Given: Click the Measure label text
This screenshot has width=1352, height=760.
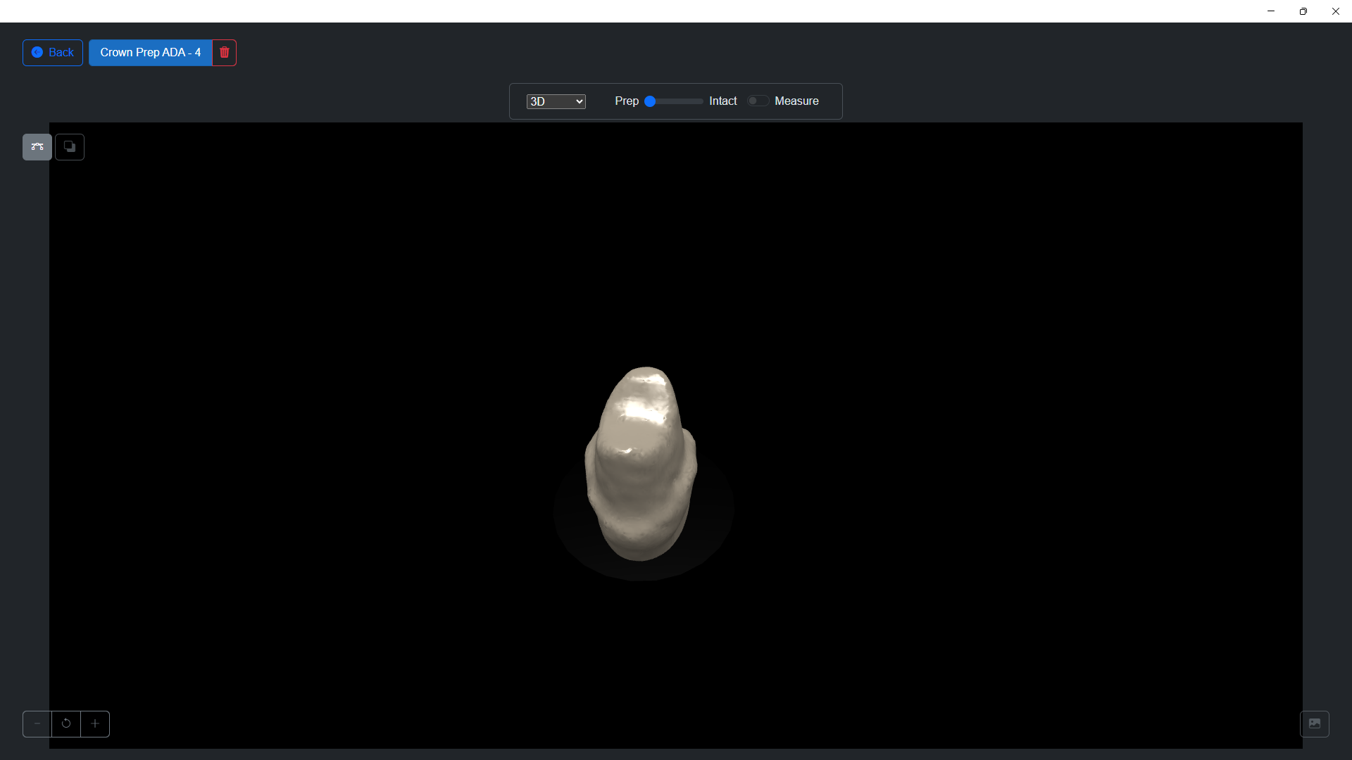Looking at the screenshot, I should click(x=796, y=101).
